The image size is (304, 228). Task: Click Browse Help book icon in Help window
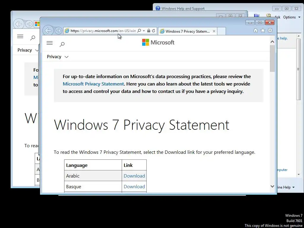tap(256, 15)
